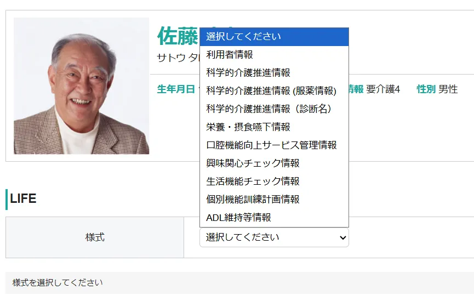The width and height of the screenshot is (474, 301).
Task: Click the LIFE section heading
Action: (23, 199)
